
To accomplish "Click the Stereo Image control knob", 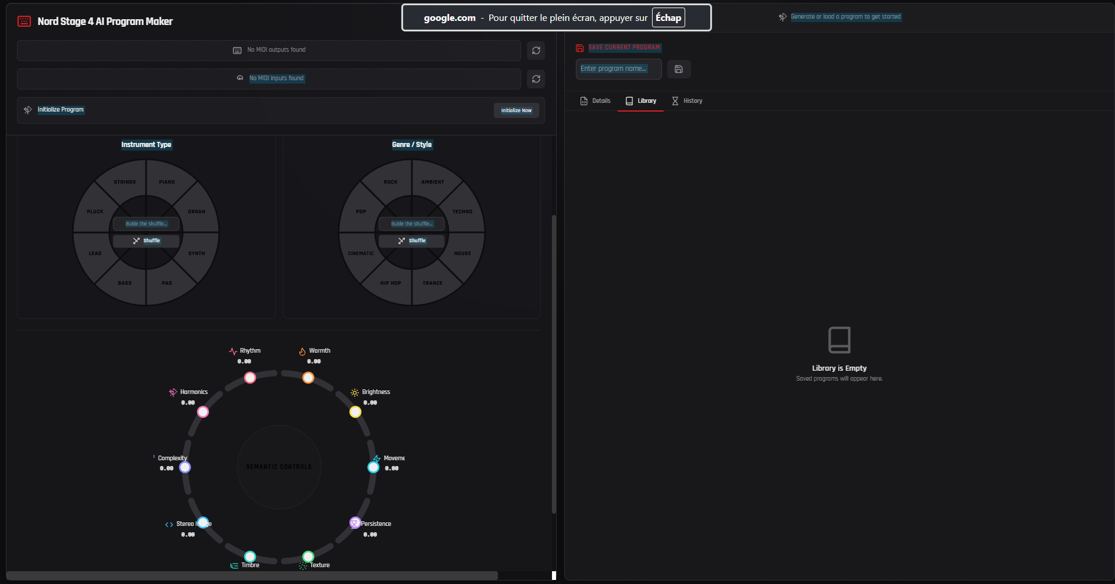I will click(x=203, y=522).
